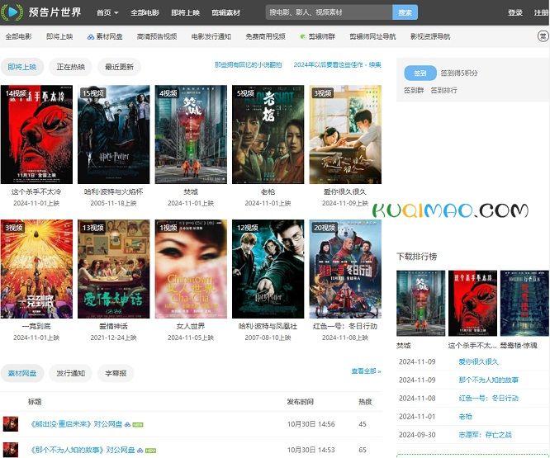This screenshot has width=550, height=458.
Task: Open 全部电影 in the secondary nav
Action: tap(18, 36)
